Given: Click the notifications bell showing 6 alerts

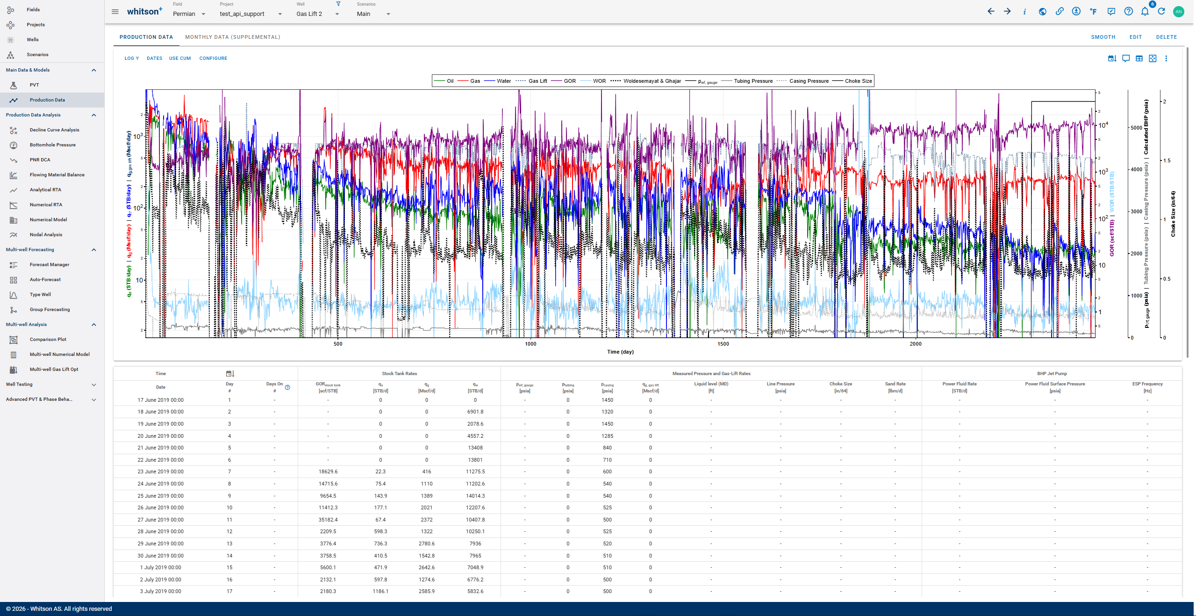Looking at the screenshot, I should (1145, 11).
